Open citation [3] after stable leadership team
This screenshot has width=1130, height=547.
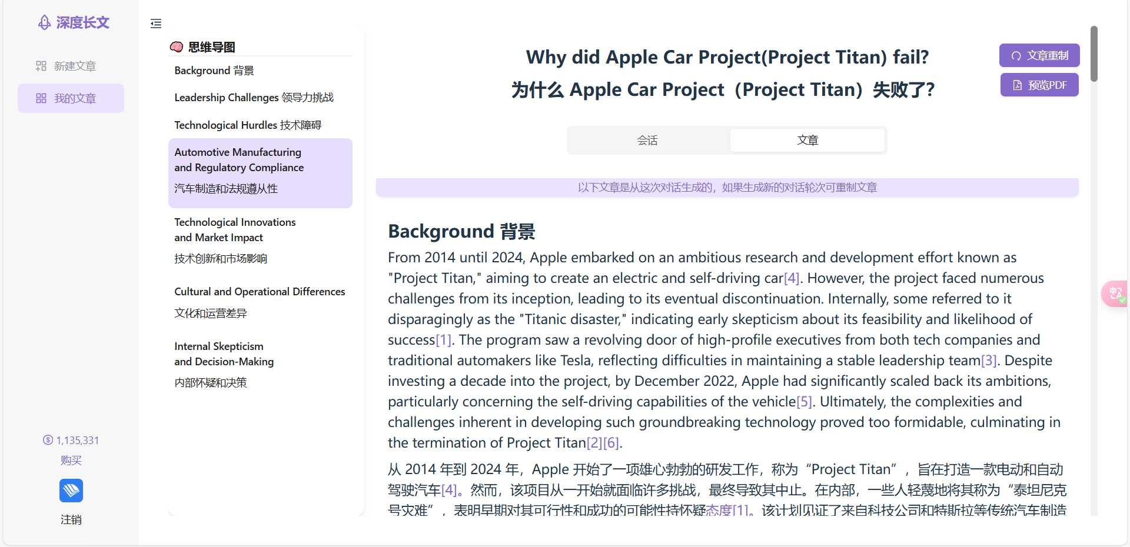989,361
